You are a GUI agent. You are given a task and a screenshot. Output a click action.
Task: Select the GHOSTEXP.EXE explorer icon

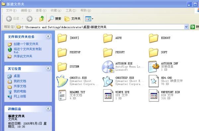108,81
